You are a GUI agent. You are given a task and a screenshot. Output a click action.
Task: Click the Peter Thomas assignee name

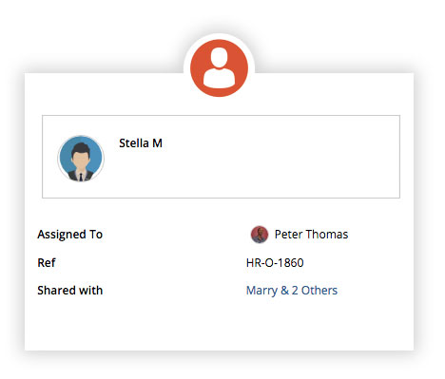[x=311, y=235]
